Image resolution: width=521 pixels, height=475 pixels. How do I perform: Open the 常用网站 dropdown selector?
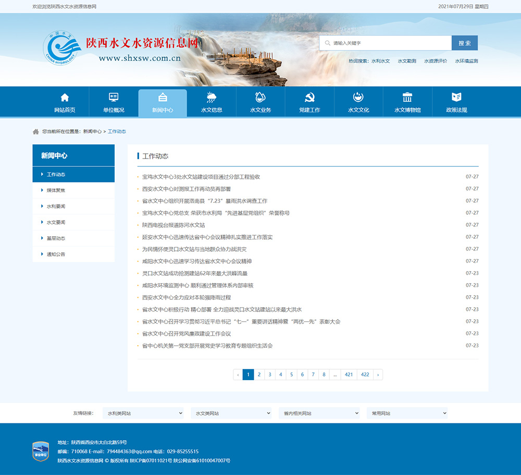pos(407,413)
